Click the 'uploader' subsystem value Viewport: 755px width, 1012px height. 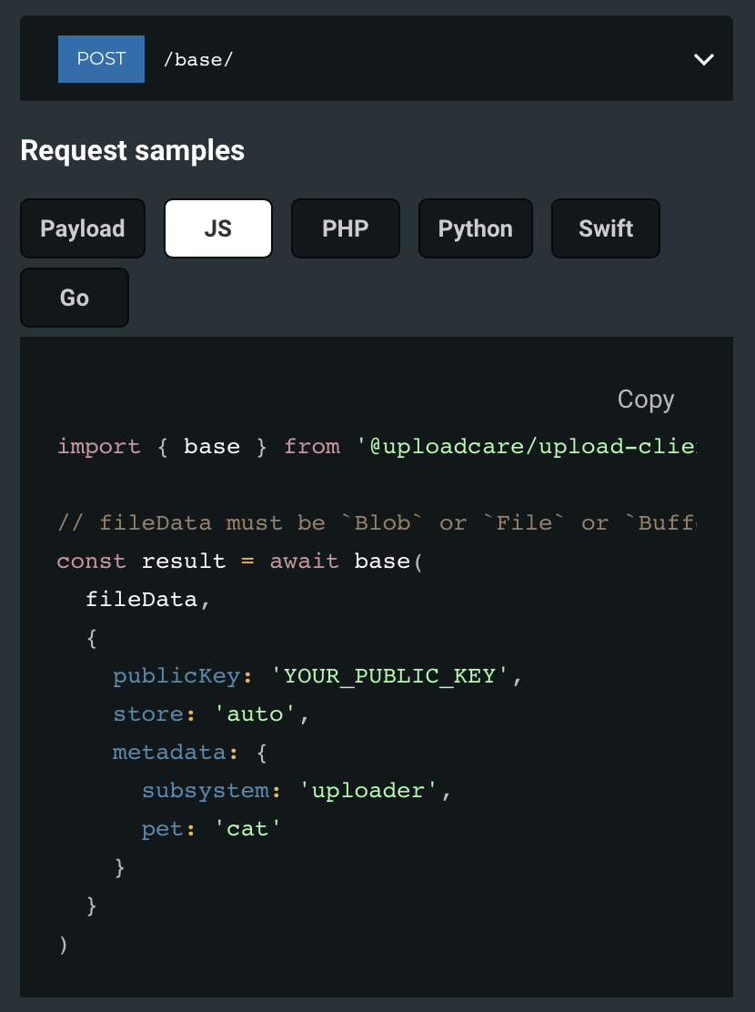pyautogui.click(x=367, y=790)
